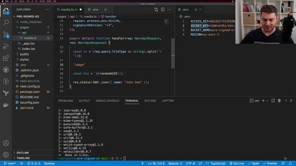The height and width of the screenshot is (166, 296).
Task: Open notifications bell in status bar
Action: (290, 163)
